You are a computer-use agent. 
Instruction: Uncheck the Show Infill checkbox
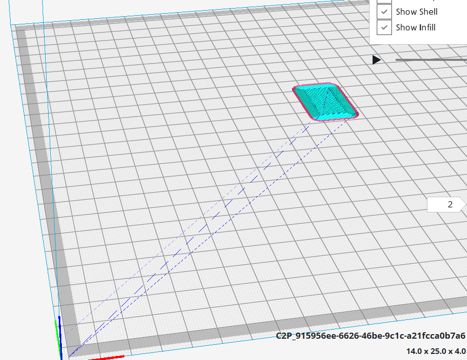(384, 27)
